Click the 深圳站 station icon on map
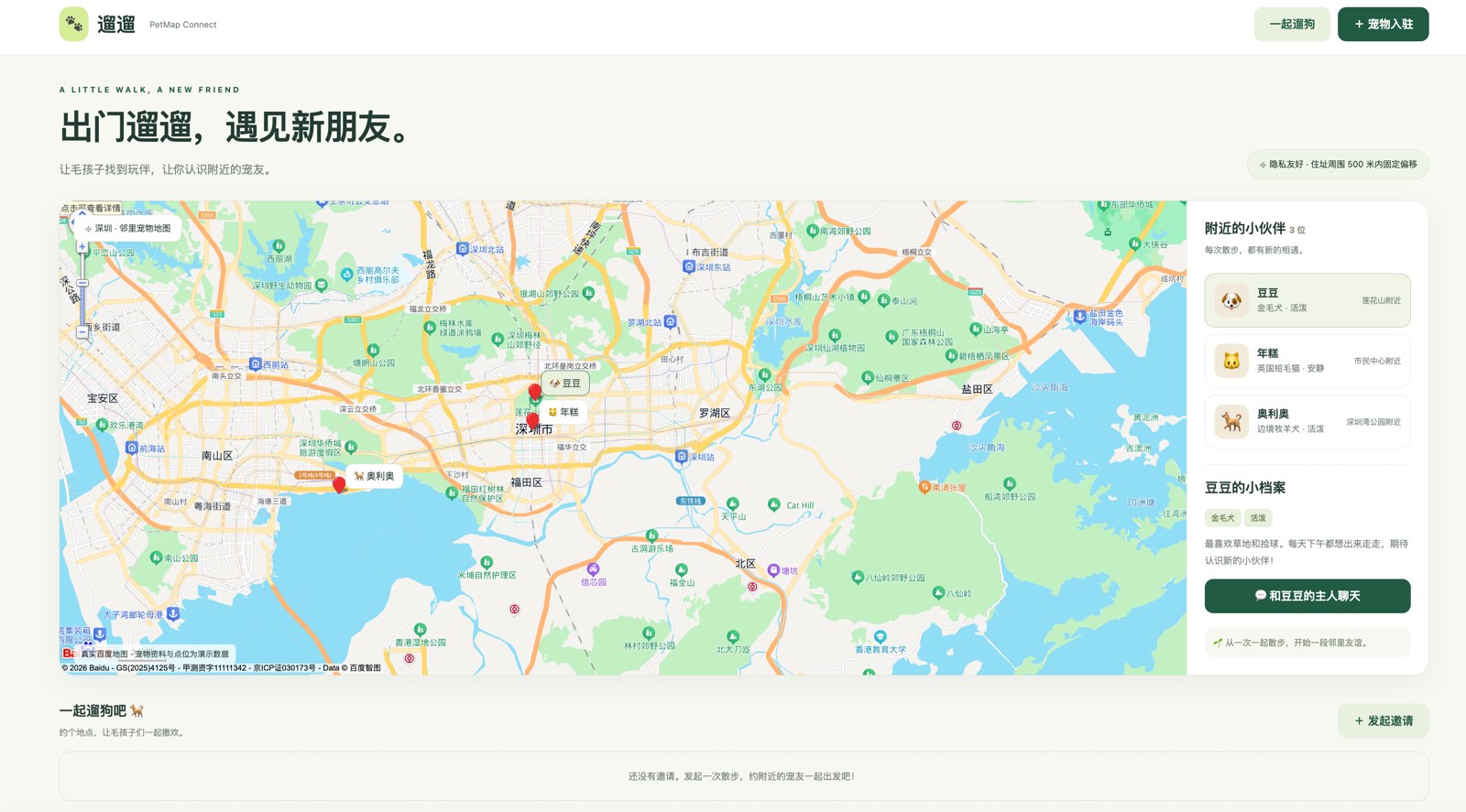Image resolution: width=1466 pixels, height=812 pixels. (681, 456)
